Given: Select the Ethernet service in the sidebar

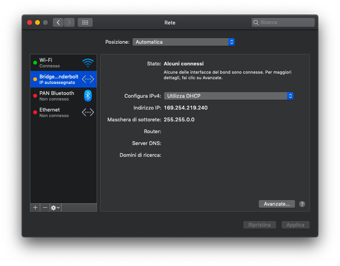Looking at the screenshot, I should tap(64, 112).
